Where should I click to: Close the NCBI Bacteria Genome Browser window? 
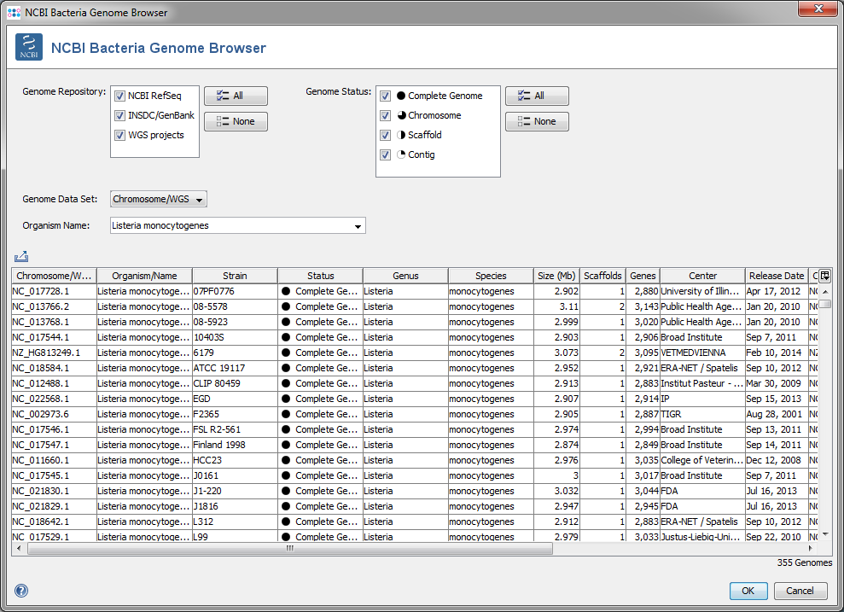[818, 9]
